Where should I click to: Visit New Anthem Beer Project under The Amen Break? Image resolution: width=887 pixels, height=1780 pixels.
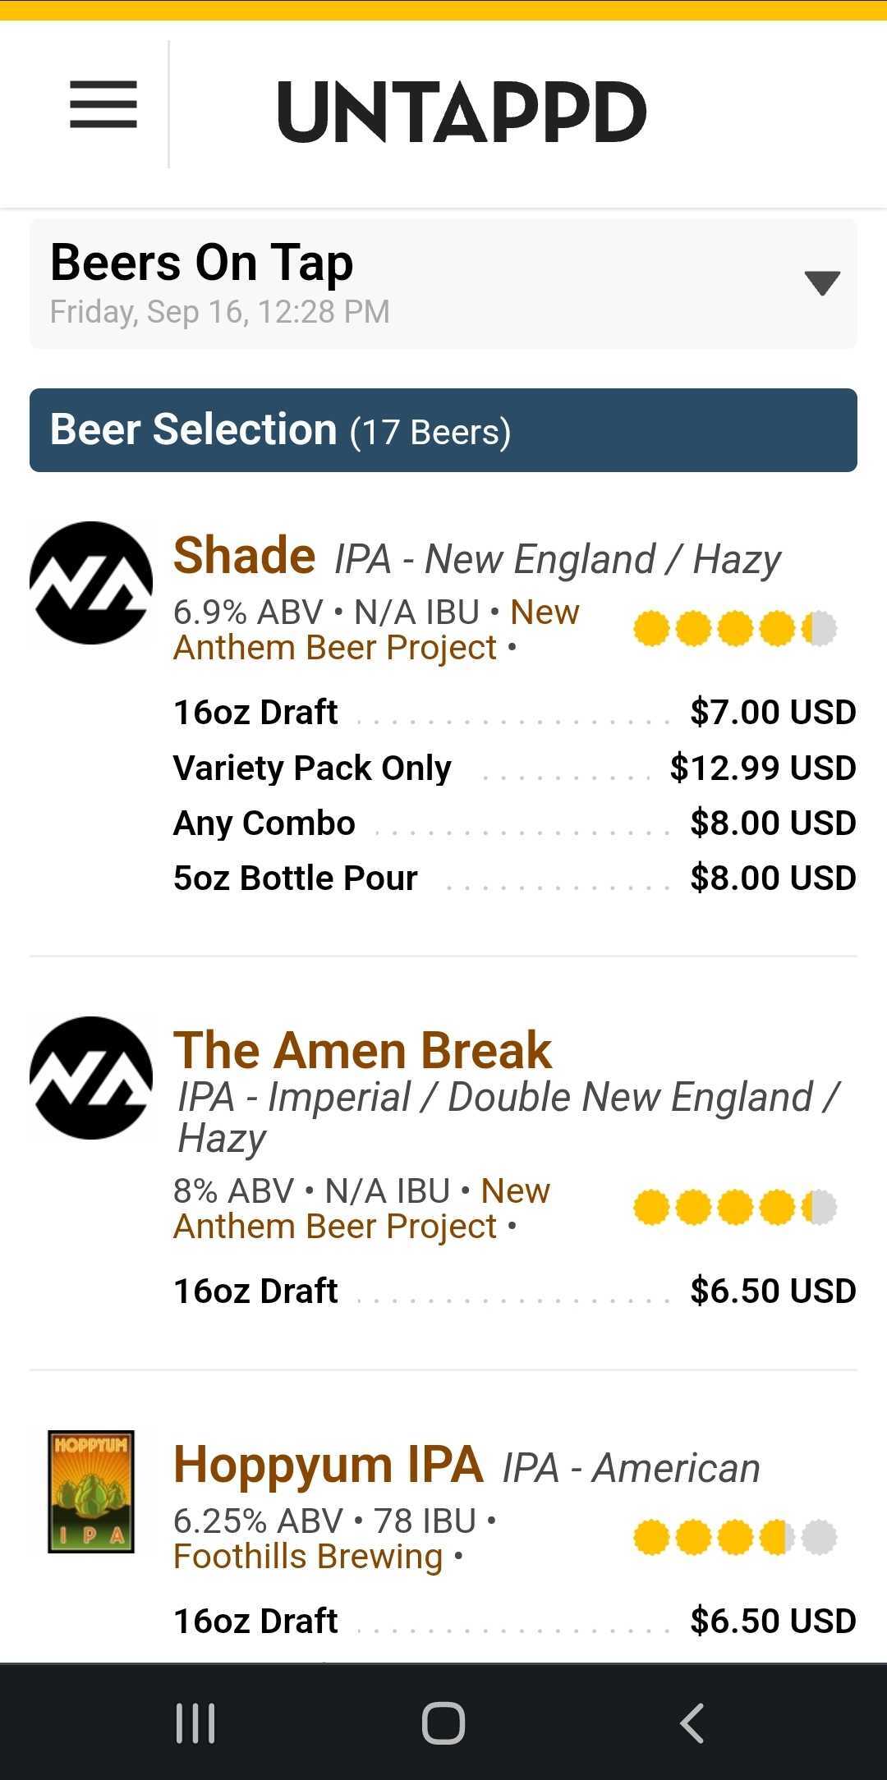[x=361, y=1209]
